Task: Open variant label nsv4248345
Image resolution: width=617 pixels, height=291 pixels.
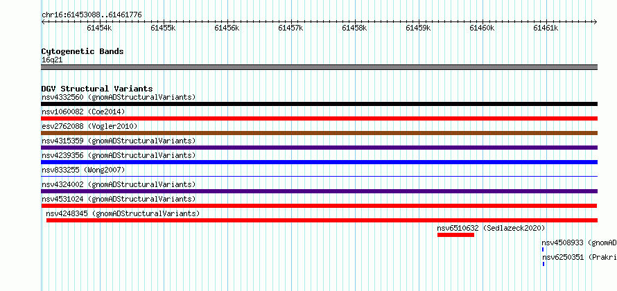Action: tap(123, 213)
